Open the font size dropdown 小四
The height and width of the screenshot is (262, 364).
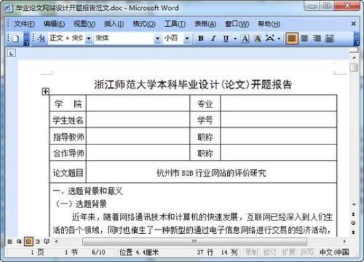pos(187,38)
